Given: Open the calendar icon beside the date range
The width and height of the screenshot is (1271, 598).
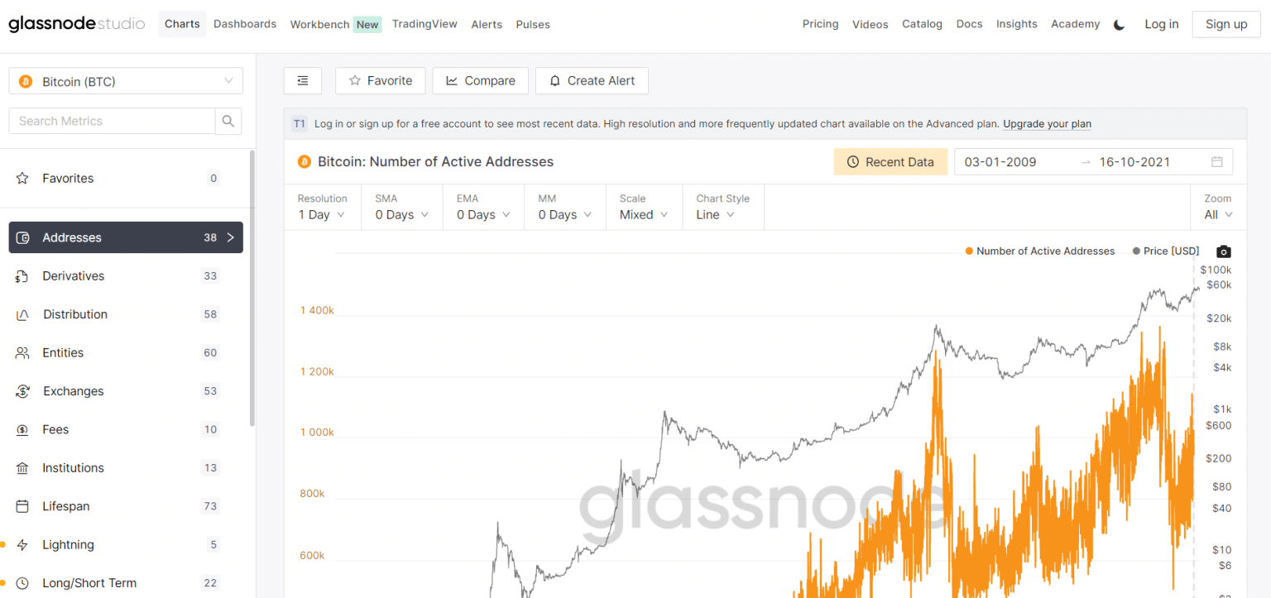Looking at the screenshot, I should click(1216, 161).
